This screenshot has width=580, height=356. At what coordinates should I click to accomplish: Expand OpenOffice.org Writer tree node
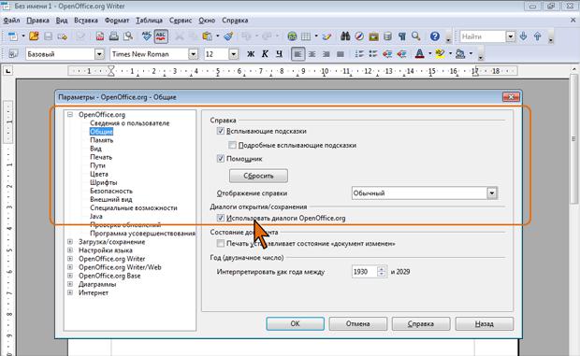tap(70, 259)
